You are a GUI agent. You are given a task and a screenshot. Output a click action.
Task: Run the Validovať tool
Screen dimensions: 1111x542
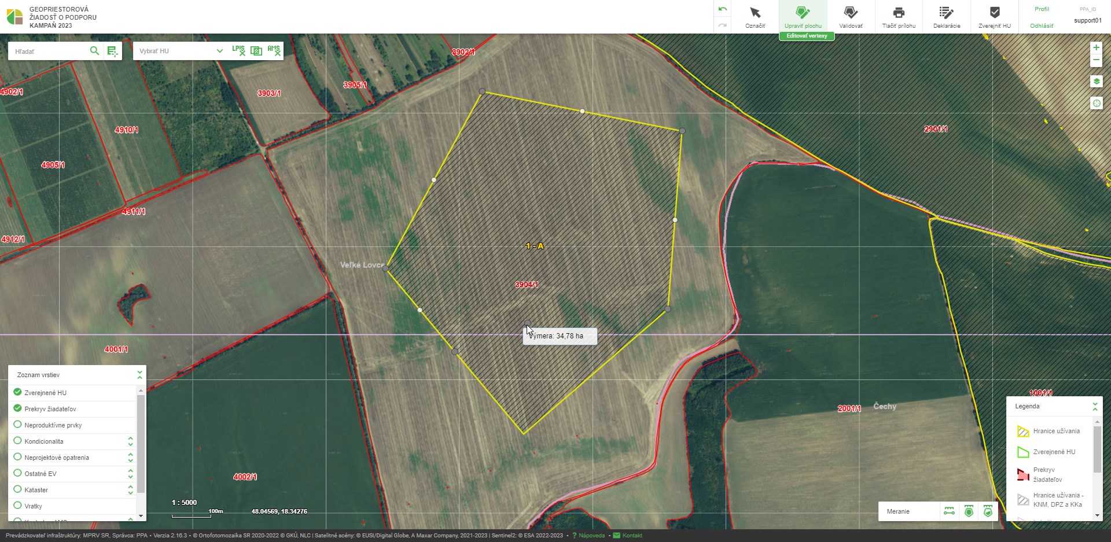[851, 17]
